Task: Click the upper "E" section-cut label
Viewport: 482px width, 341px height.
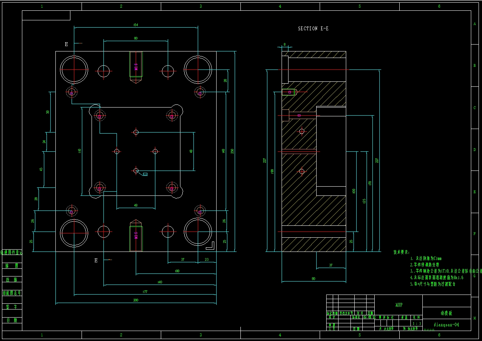Action: click(x=66, y=45)
